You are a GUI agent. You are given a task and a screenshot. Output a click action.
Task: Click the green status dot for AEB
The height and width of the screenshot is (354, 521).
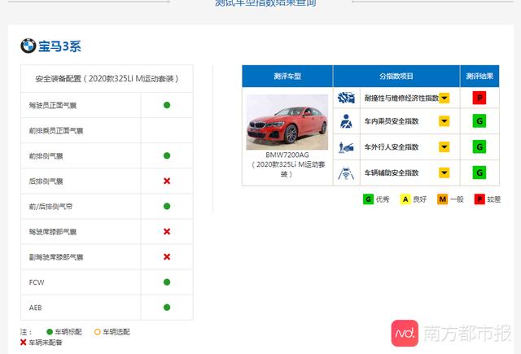click(x=167, y=307)
